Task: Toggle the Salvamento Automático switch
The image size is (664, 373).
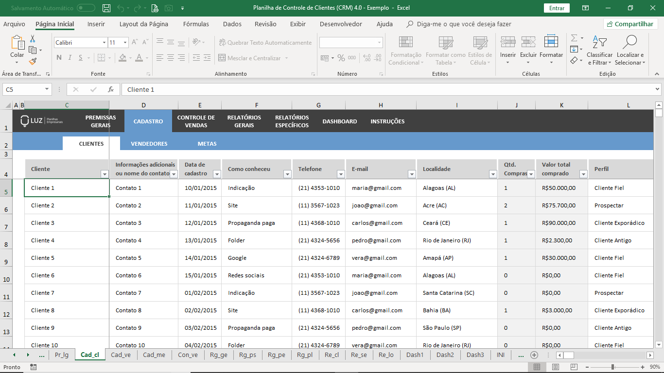Action: 86,8
